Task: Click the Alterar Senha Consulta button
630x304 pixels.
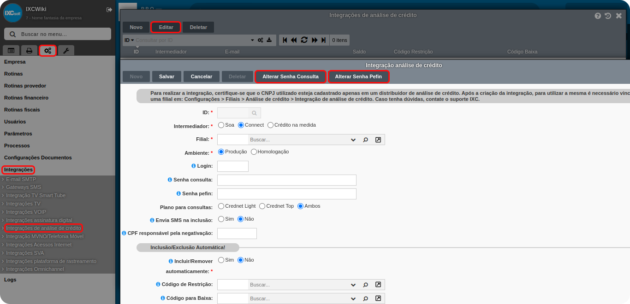Action: (x=291, y=76)
